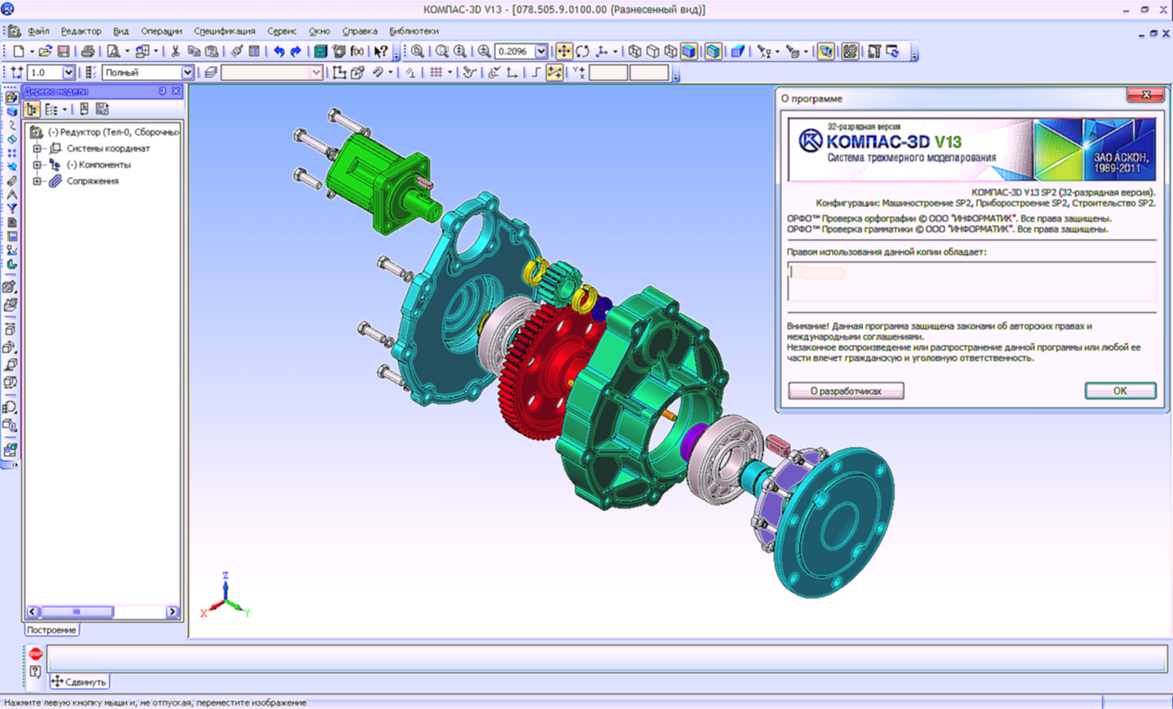The height and width of the screenshot is (709, 1173).
Task: Open the Спецификация menu
Action: tap(224, 31)
